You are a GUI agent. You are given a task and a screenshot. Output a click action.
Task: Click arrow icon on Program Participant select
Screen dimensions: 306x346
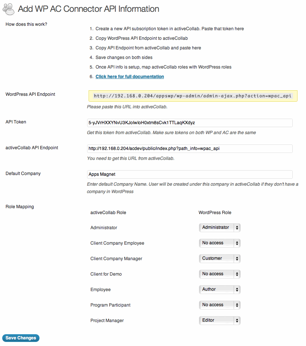237,305
